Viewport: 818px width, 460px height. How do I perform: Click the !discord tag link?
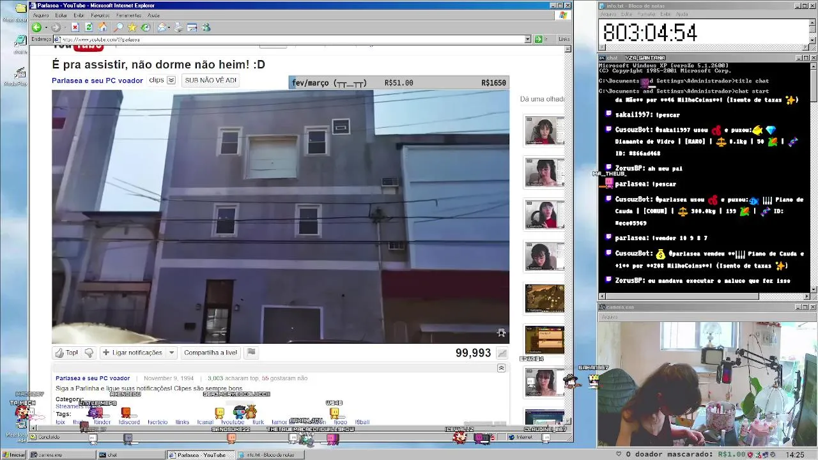(x=128, y=422)
